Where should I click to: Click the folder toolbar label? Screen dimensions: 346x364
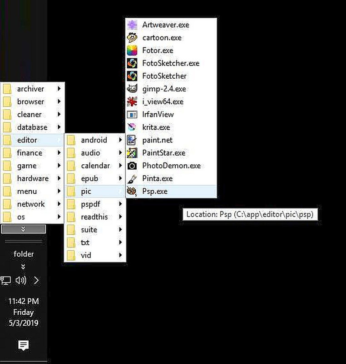pos(24,254)
